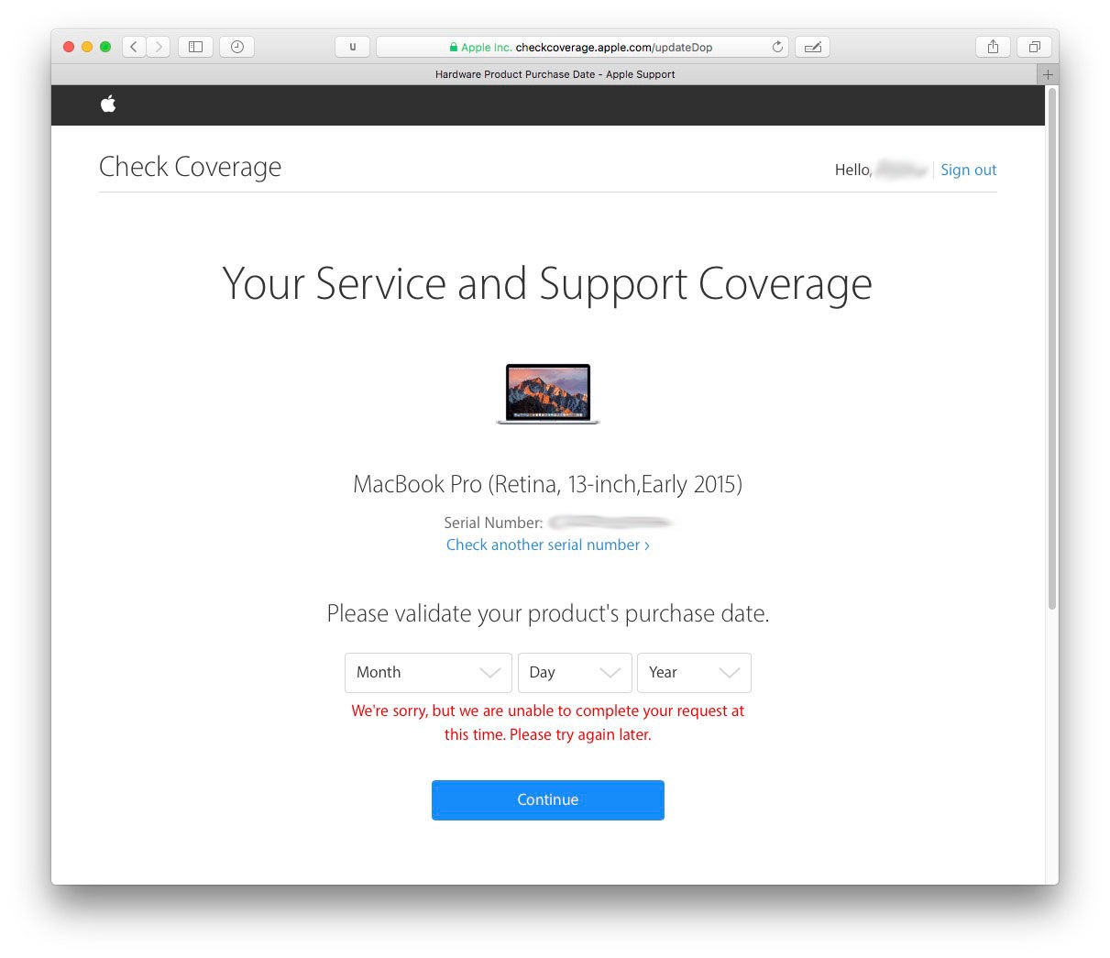The image size is (1110, 958).
Task: Click Check another serial number link
Action: 548,545
